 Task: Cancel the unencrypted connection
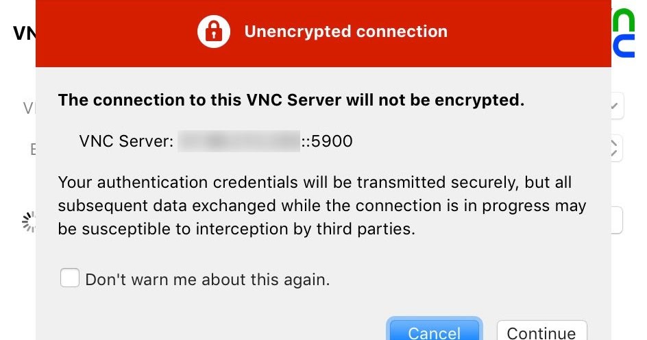435,329
